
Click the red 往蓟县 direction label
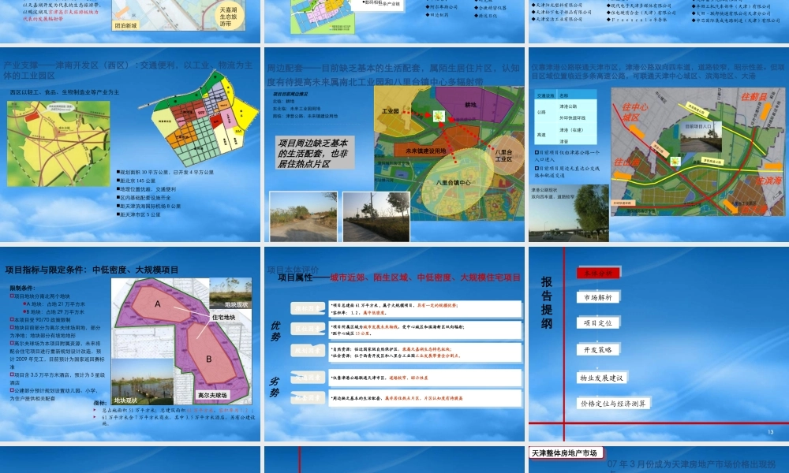click(753, 96)
